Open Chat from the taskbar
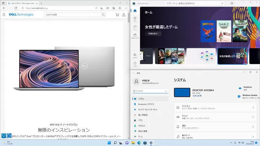 pos(127,143)
